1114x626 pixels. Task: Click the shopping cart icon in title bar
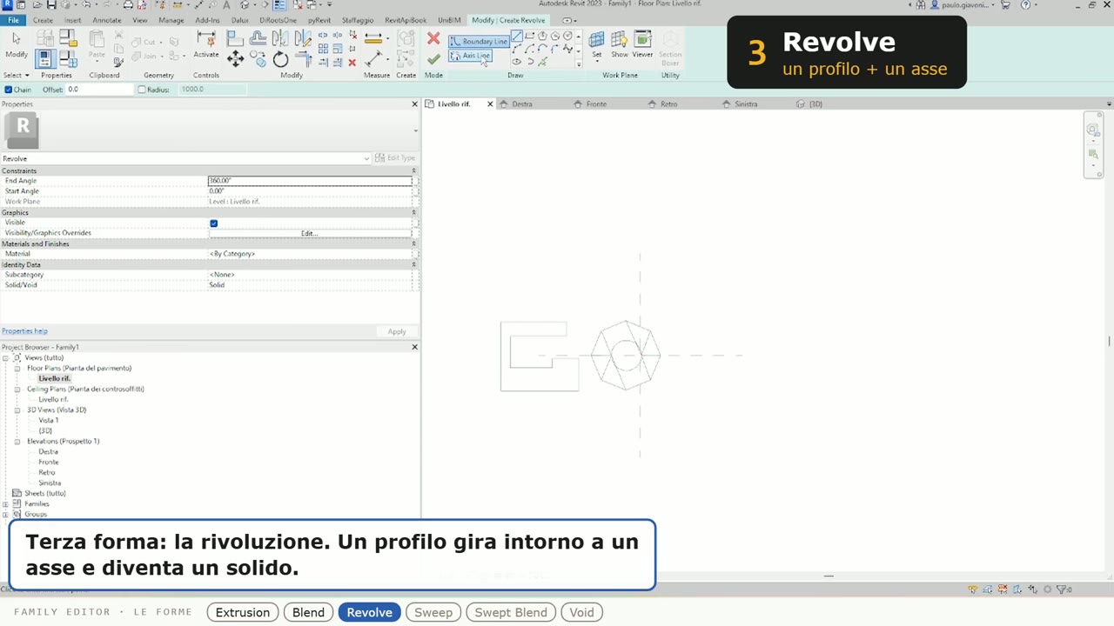pos(1005,5)
